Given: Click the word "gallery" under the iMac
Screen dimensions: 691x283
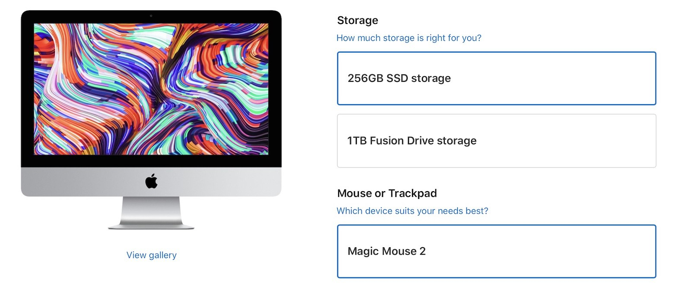Looking at the screenshot, I should pyautogui.click(x=162, y=255).
